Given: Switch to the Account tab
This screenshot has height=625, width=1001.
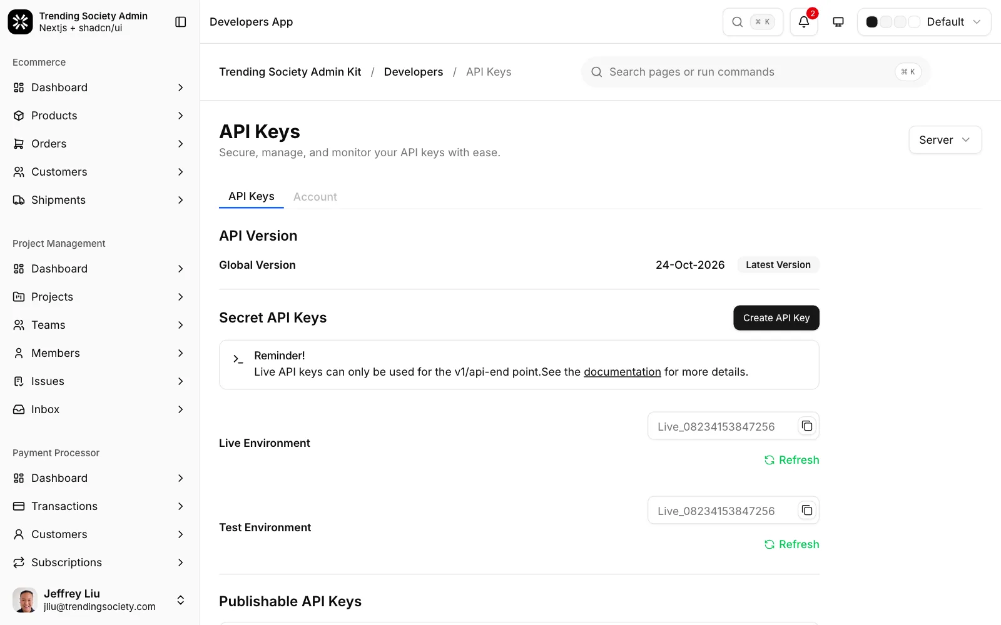Looking at the screenshot, I should coord(315,197).
